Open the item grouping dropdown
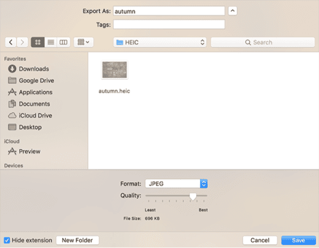Screen dimensions: 319x248 [x=83, y=42]
